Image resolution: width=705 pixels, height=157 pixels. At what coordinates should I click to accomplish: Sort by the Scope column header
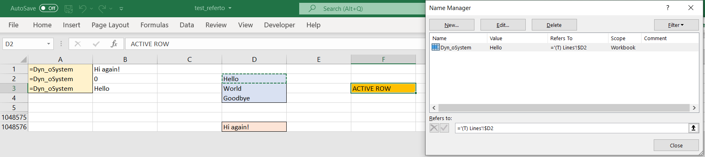point(625,38)
